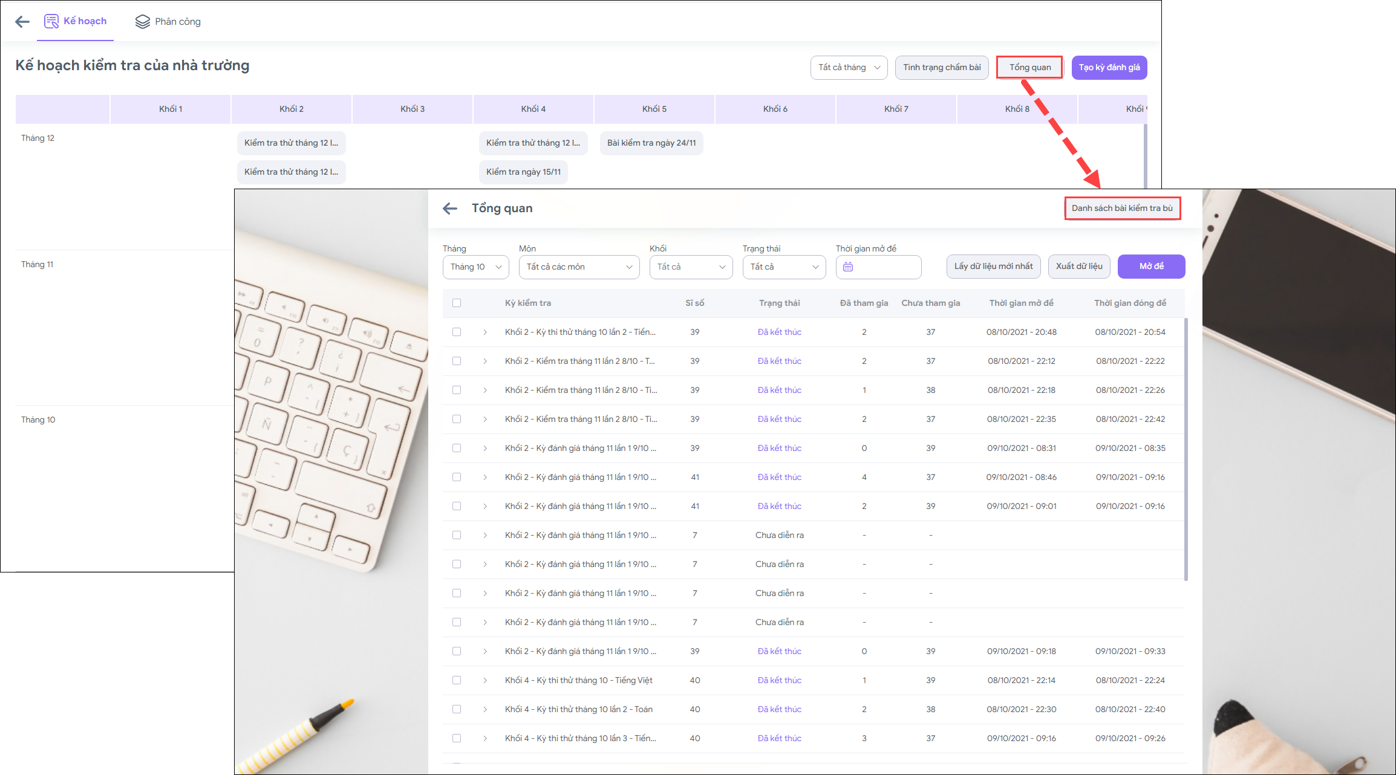Expand the Khối 4 lần 2 - Toán row

pyautogui.click(x=485, y=709)
